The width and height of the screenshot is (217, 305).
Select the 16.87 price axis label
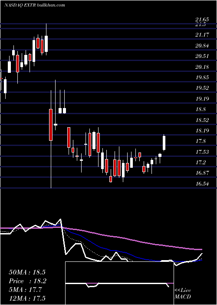[202, 173]
